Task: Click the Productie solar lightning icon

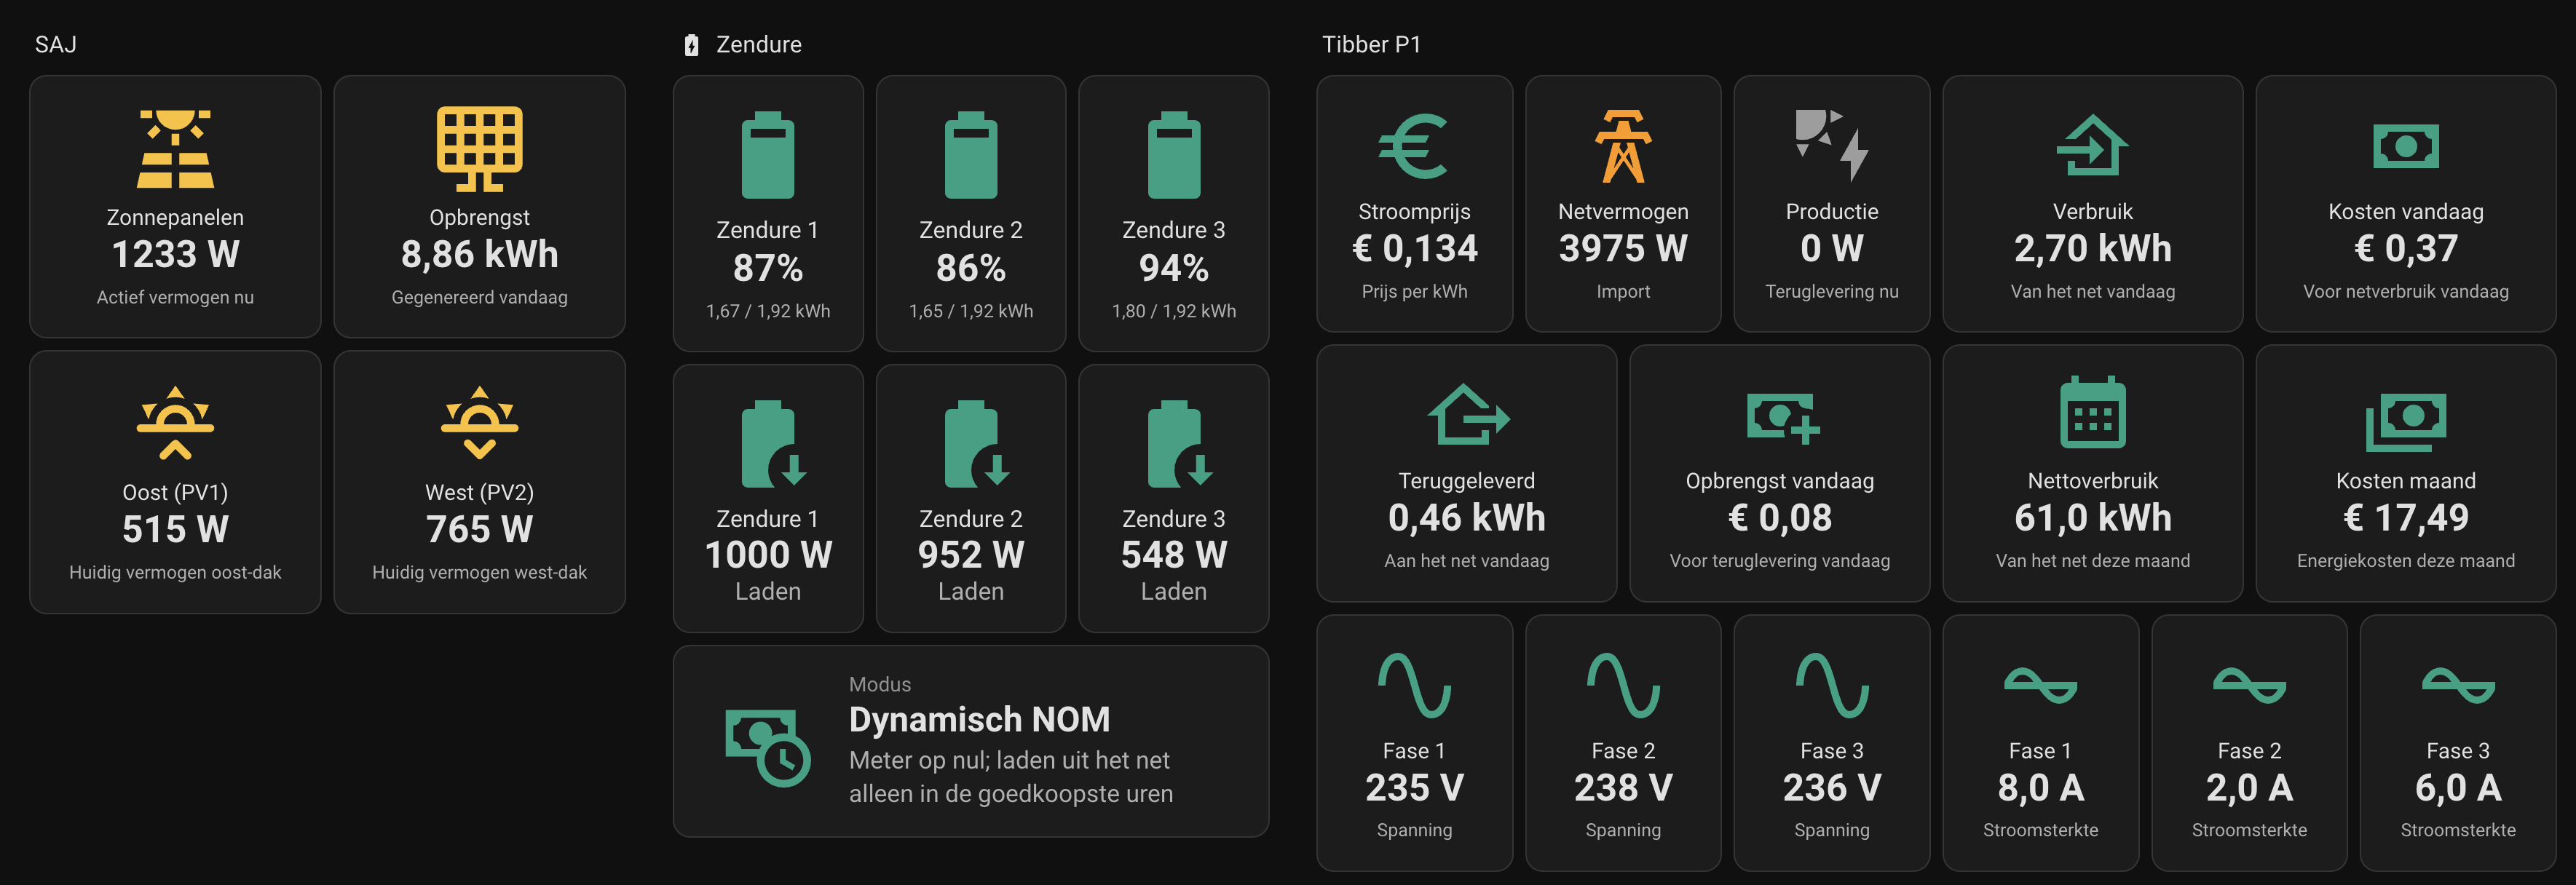Action: coord(1831,146)
